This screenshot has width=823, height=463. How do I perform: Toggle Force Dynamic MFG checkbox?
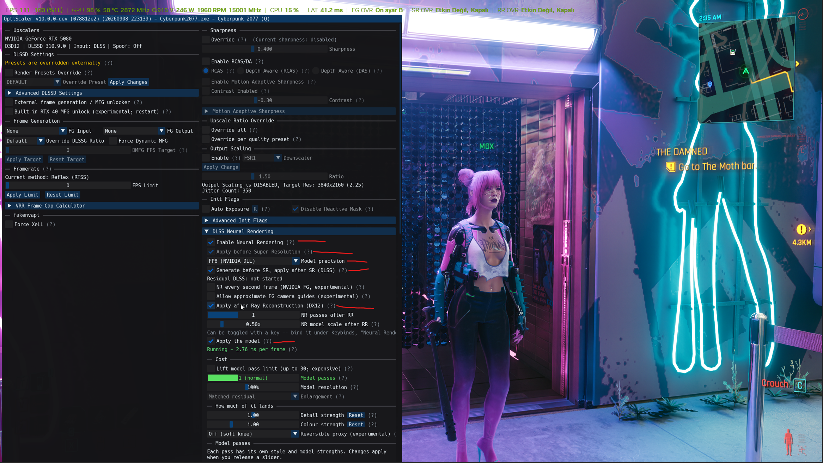[113, 141]
